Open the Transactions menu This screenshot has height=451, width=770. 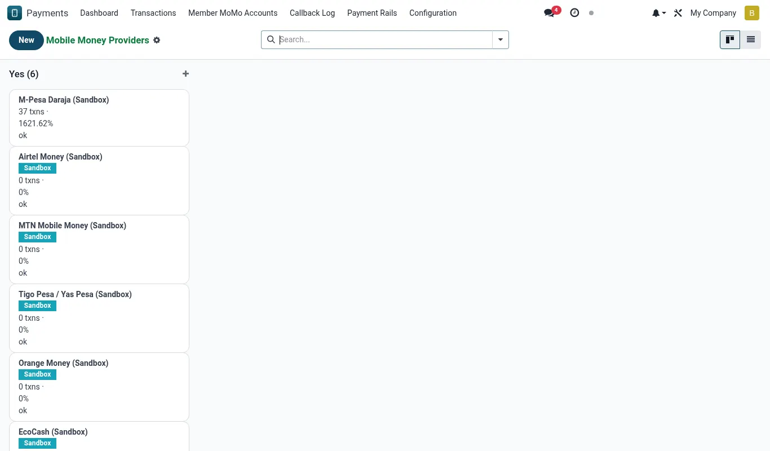click(153, 13)
